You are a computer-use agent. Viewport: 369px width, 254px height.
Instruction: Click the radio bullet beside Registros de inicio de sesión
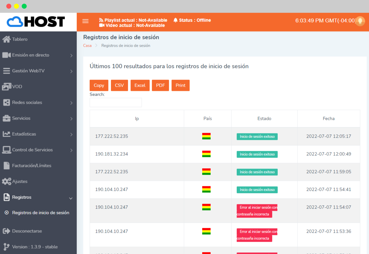click(x=6, y=213)
